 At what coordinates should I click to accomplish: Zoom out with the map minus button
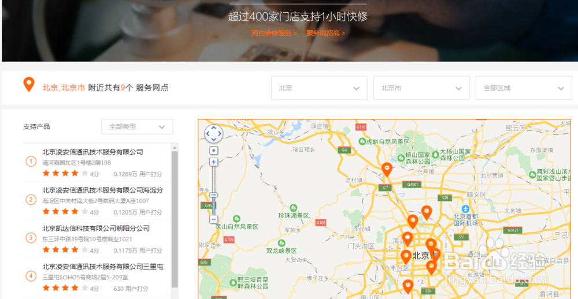pos(213,219)
